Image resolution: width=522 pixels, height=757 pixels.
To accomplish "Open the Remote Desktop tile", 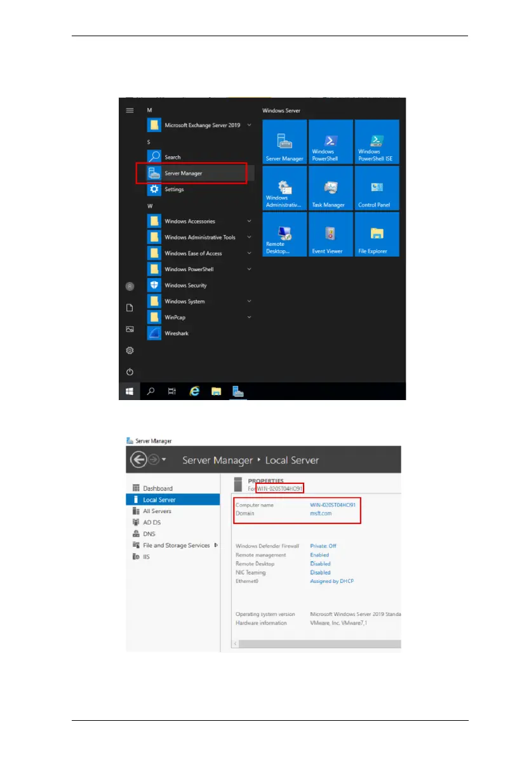I will tap(284, 234).
